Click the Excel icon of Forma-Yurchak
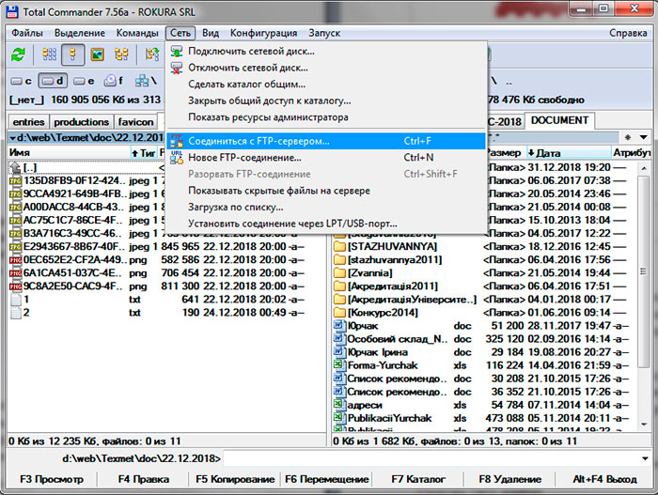The height and width of the screenshot is (495, 658). coord(338,364)
